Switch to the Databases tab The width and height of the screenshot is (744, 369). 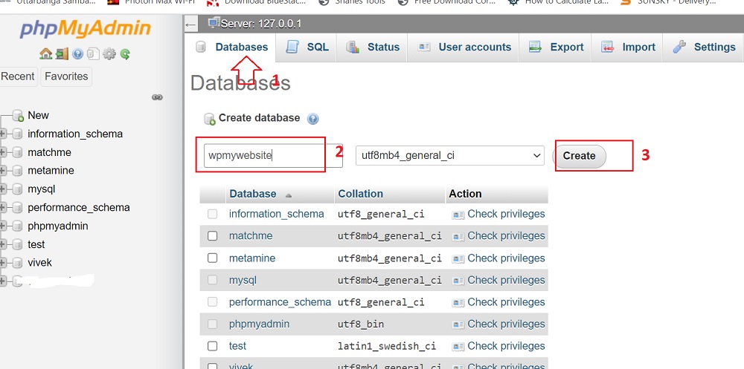click(x=232, y=48)
